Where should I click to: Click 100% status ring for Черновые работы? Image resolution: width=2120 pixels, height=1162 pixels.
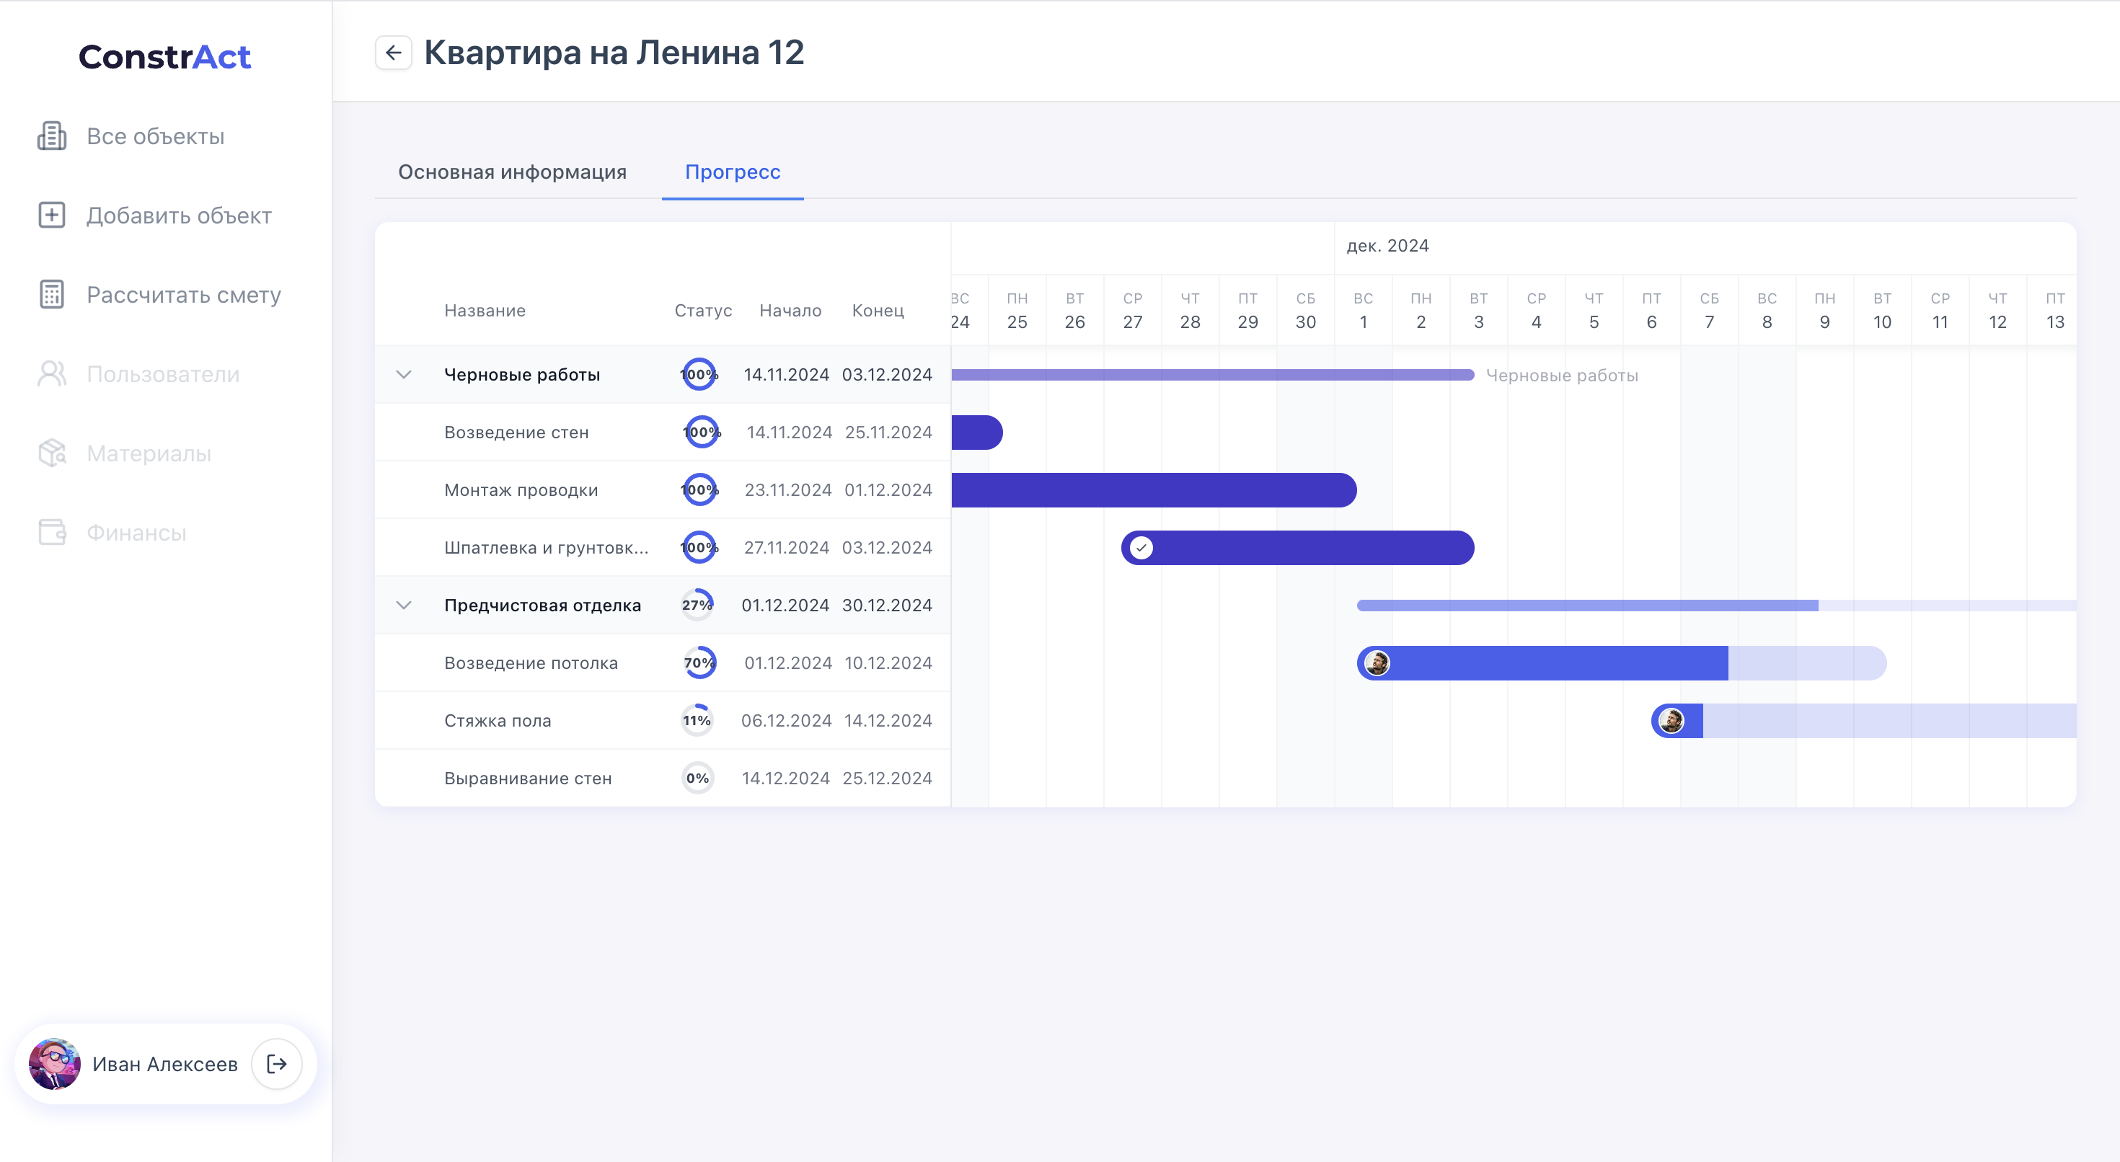pos(699,374)
